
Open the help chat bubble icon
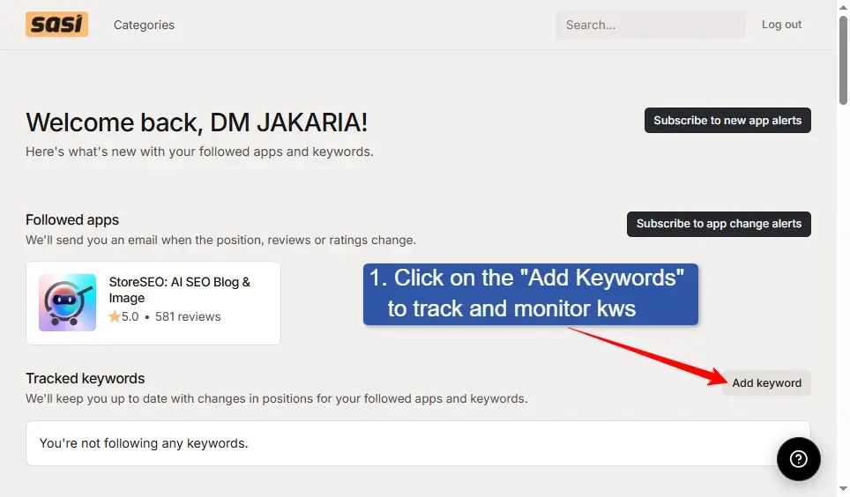798,459
